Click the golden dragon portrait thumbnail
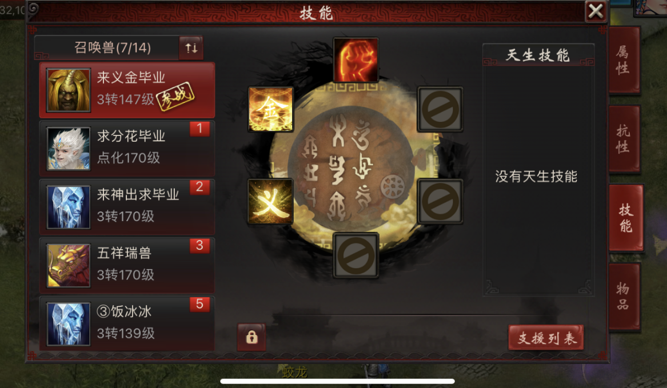The width and height of the screenshot is (667, 388). (69, 266)
